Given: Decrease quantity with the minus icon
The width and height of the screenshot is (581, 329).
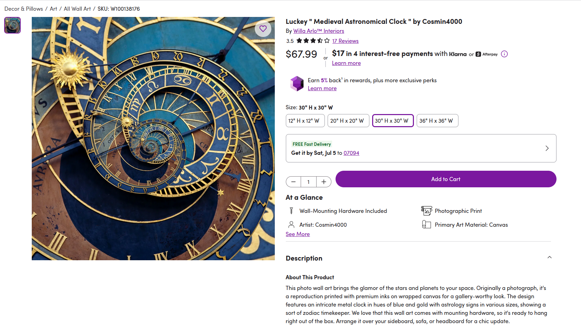Looking at the screenshot, I should point(293,182).
